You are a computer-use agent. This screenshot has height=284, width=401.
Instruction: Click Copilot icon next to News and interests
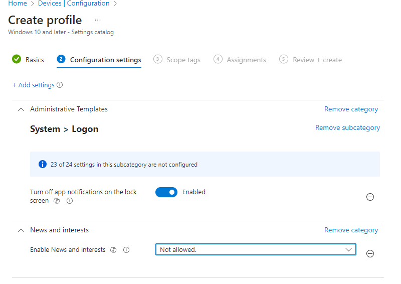(x=114, y=250)
